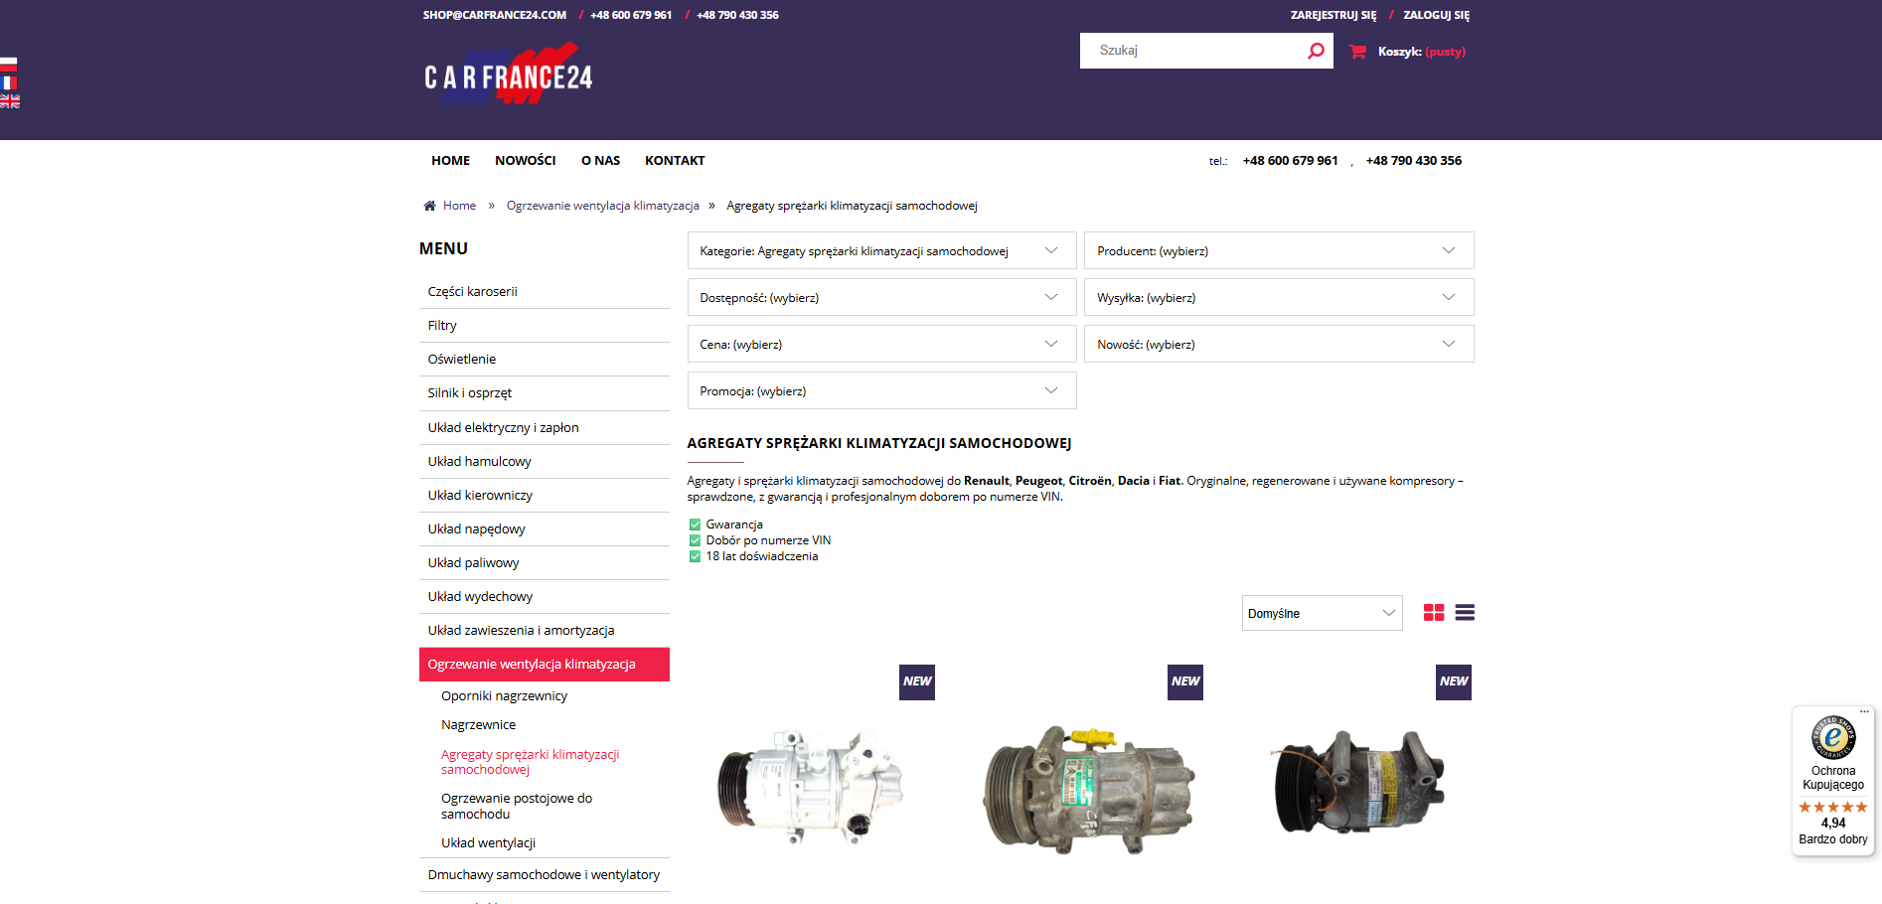Open the shopping cart icon
1882x904 pixels.
pos(1357,52)
